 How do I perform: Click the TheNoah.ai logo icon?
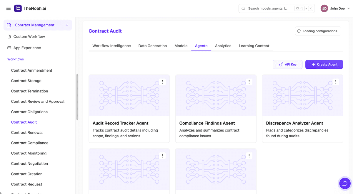coord(18,9)
